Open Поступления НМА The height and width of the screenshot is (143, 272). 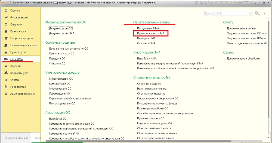[148, 28]
